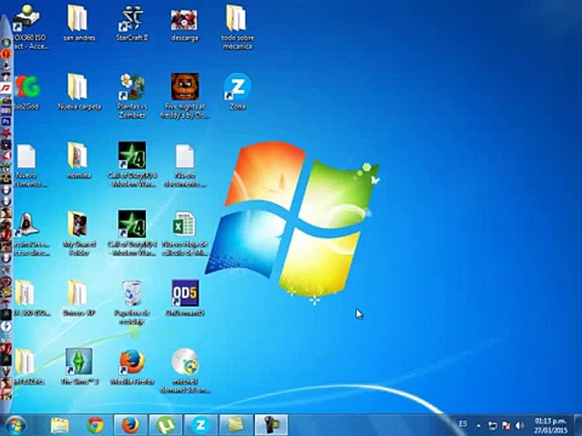Open the Nuevo documento file beside the Windows logo

pyautogui.click(x=185, y=165)
